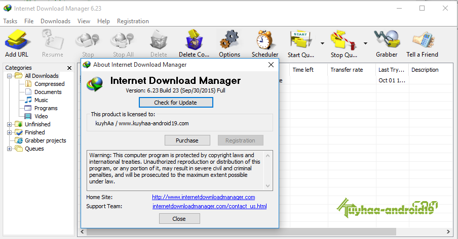The height and width of the screenshot is (239, 458).
Task: Open the contact_us.html support link
Action: (209, 206)
